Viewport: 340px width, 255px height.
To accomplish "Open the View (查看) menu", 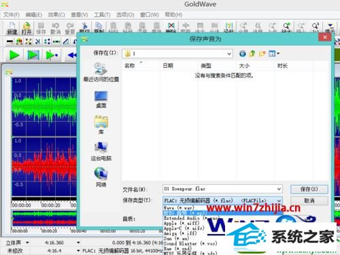I will 80,15.
